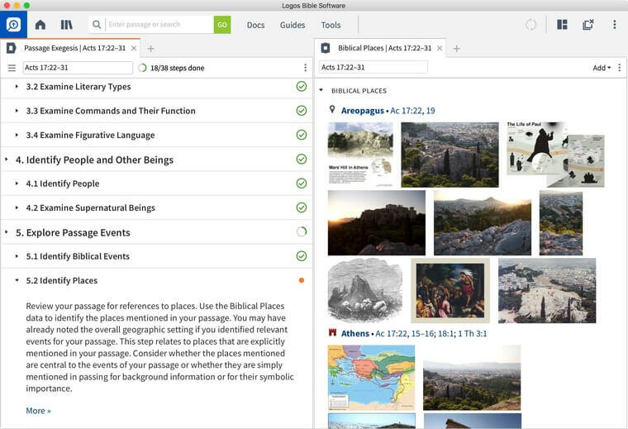Open the Guides menu
628x429 pixels.
click(293, 25)
